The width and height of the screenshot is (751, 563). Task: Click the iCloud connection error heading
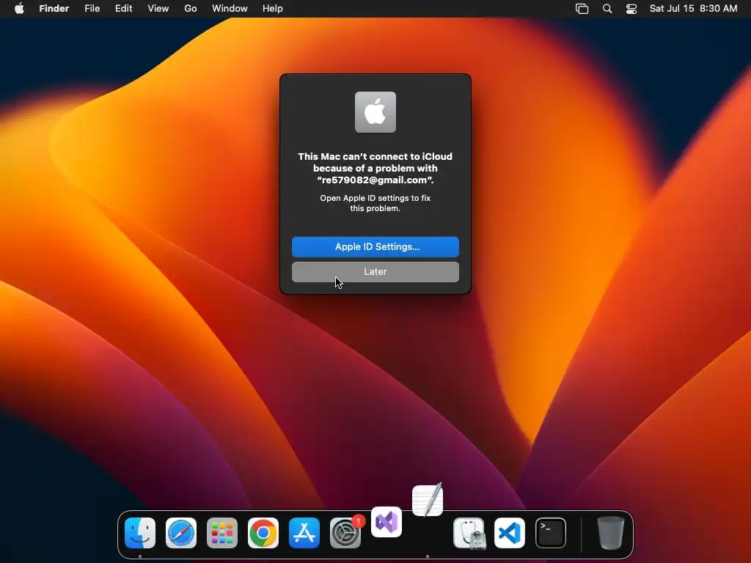tap(375, 168)
